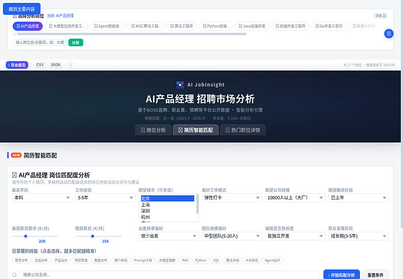The image size is (403, 279).
Task: Select 上海 in the city list
Action: pos(168,205)
